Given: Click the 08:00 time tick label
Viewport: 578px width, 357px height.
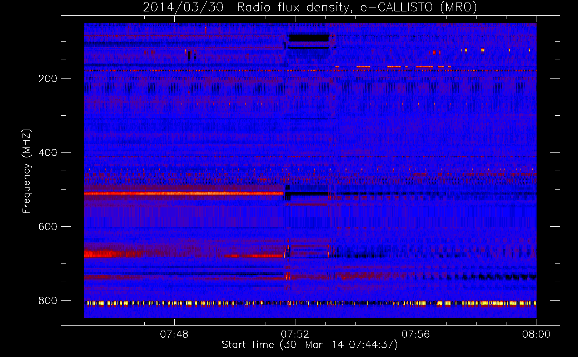Looking at the screenshot, I should tap(537, 335).
